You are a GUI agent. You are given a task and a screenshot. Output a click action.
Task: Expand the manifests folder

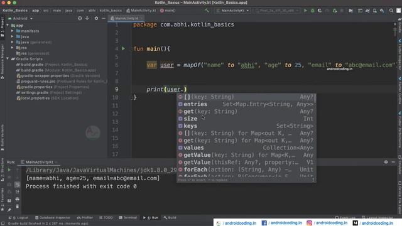(13, 31)
